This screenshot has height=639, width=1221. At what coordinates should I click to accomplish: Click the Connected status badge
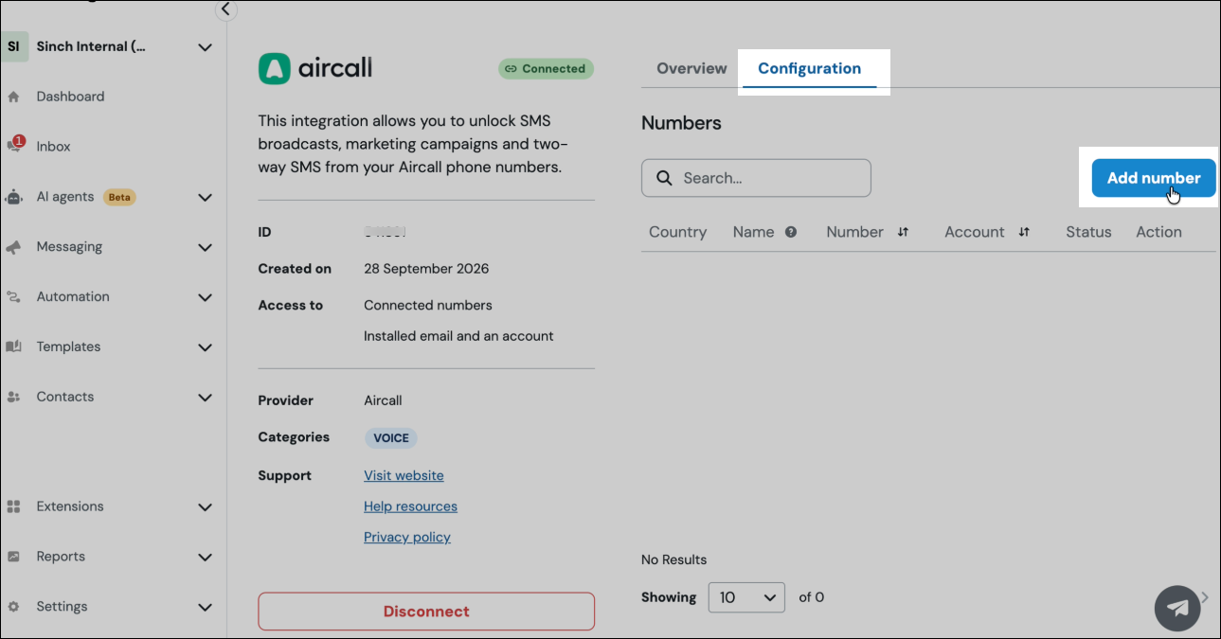coord(546,68)
